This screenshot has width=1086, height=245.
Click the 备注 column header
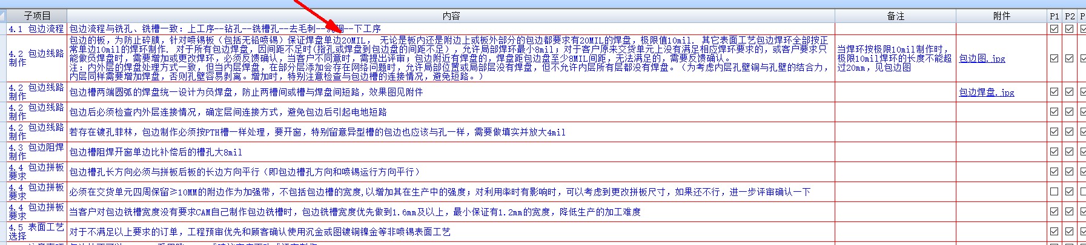click(x=895, y=16)
